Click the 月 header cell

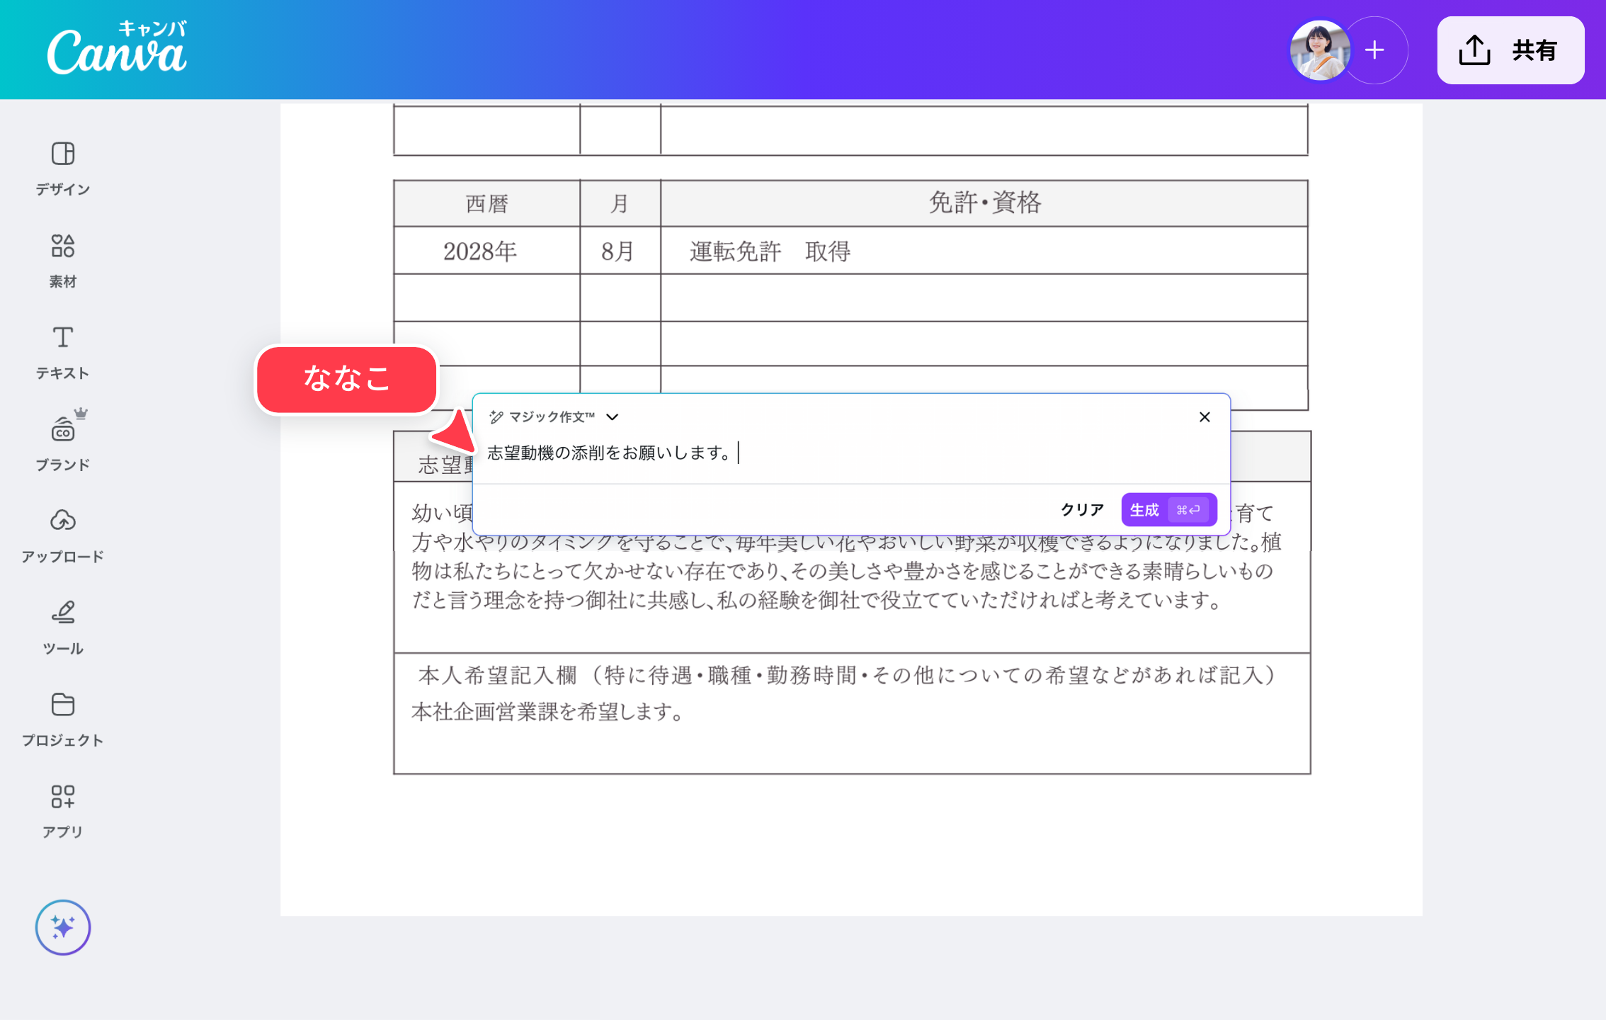coord(620,203)
